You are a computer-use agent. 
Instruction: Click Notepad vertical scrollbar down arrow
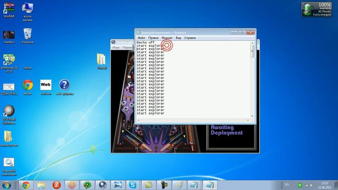(252, 116)
